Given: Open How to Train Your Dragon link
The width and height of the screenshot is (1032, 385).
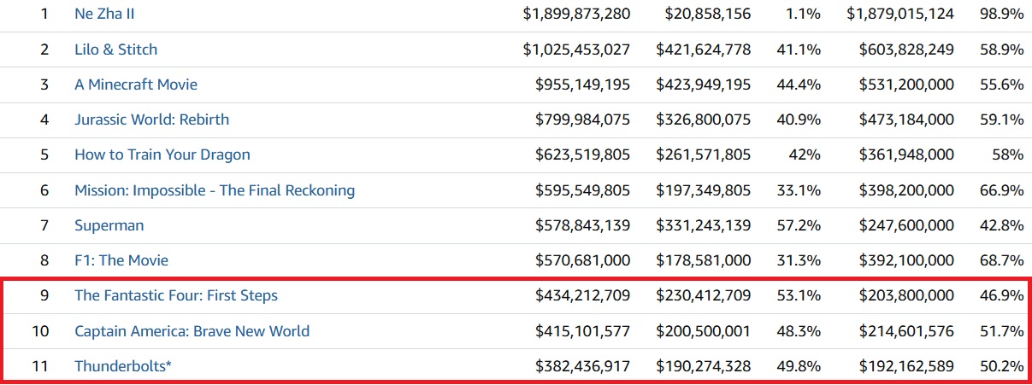Looking at the screenshot, I should point(162,155).
